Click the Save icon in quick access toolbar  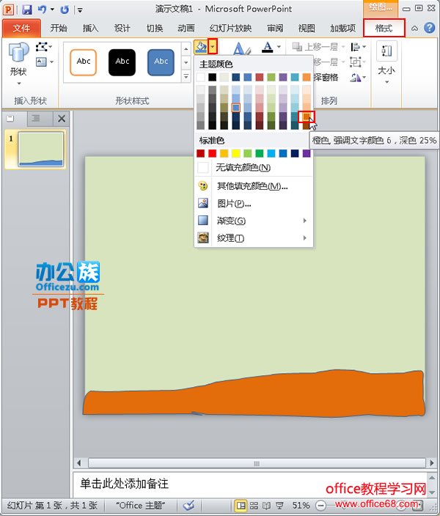26,10
